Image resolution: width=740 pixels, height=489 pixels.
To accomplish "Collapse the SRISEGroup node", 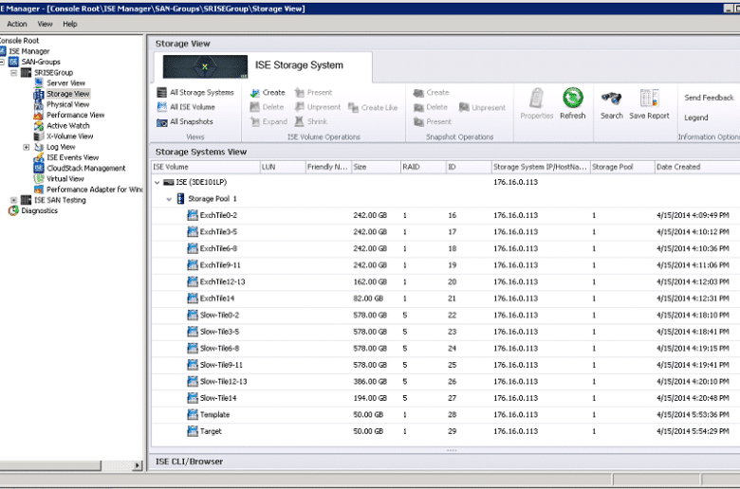I will [x=13, y=73].
